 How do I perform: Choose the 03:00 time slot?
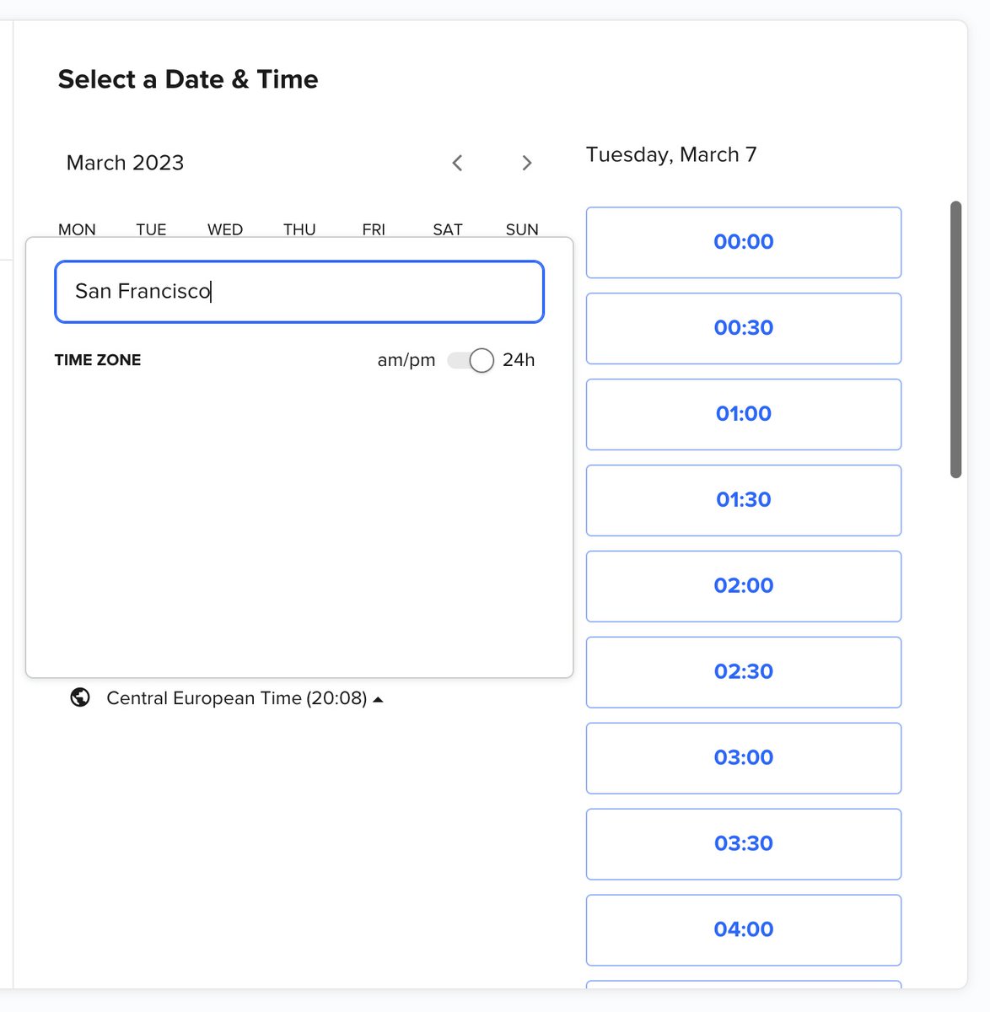click(x=744, y=758)
